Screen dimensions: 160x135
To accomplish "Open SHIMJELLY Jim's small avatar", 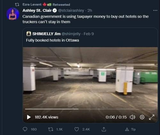I will [x=29, y=34].
